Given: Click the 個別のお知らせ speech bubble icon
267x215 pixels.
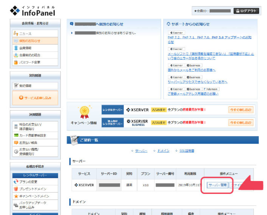Looking at the screenshot, I should click(72, 24).
